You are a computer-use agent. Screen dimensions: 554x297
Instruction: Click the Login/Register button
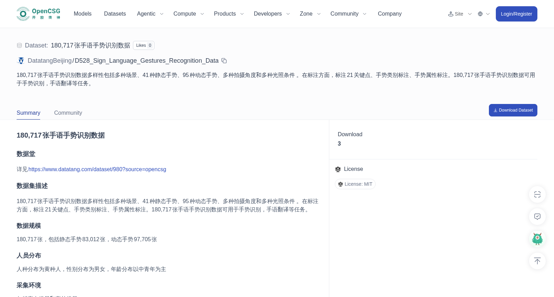coord(516,14)
